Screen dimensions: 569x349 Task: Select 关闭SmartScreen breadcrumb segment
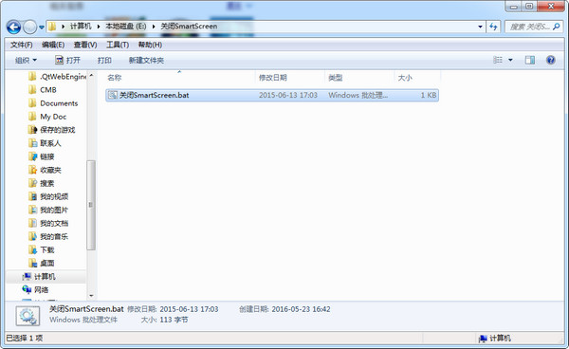coord(189,27)
